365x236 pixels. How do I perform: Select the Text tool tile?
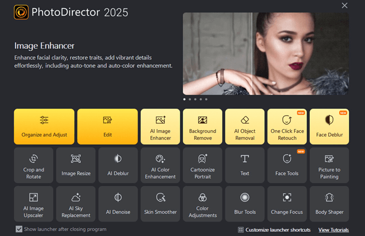pos(245,165)
